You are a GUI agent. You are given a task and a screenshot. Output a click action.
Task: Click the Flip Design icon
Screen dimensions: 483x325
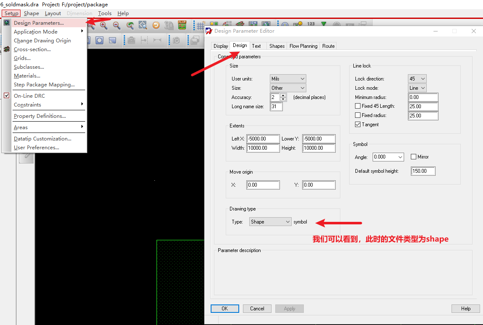tap(182, 25)
